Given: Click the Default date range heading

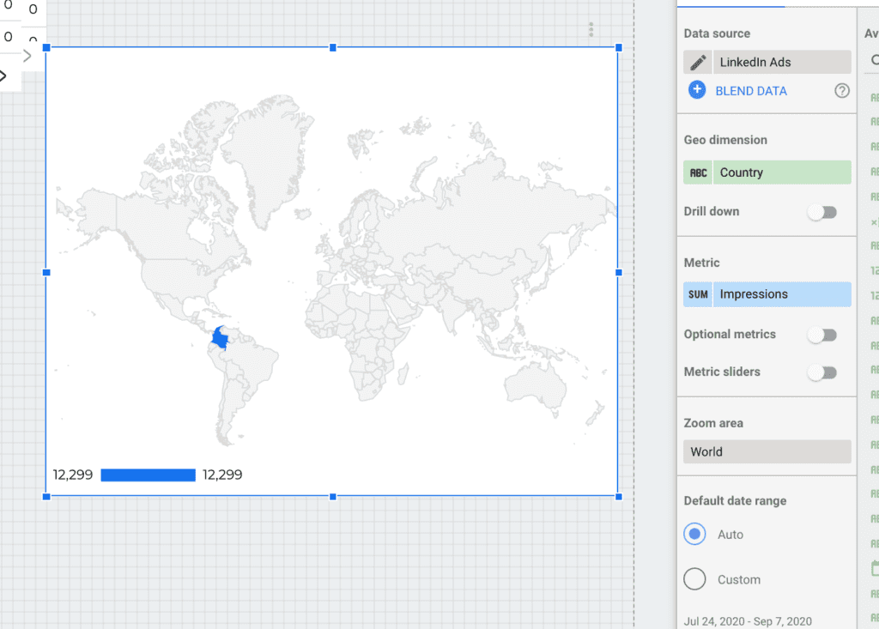Looking at the screenshot, I should click(735, 500).
